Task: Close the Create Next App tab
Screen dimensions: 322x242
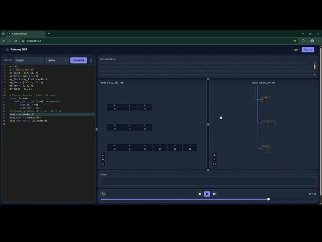Action: click(x=43, y=34)
